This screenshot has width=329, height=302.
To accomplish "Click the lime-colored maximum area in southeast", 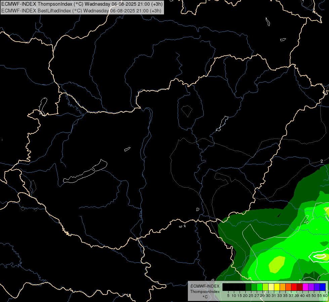I will pos(277,264).
